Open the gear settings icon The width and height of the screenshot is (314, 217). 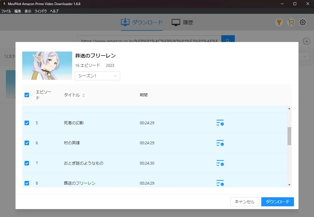303,23
